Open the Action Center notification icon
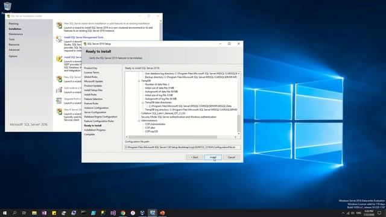The image size is (386, 217). pyautogui.click(x=379, y=213)
